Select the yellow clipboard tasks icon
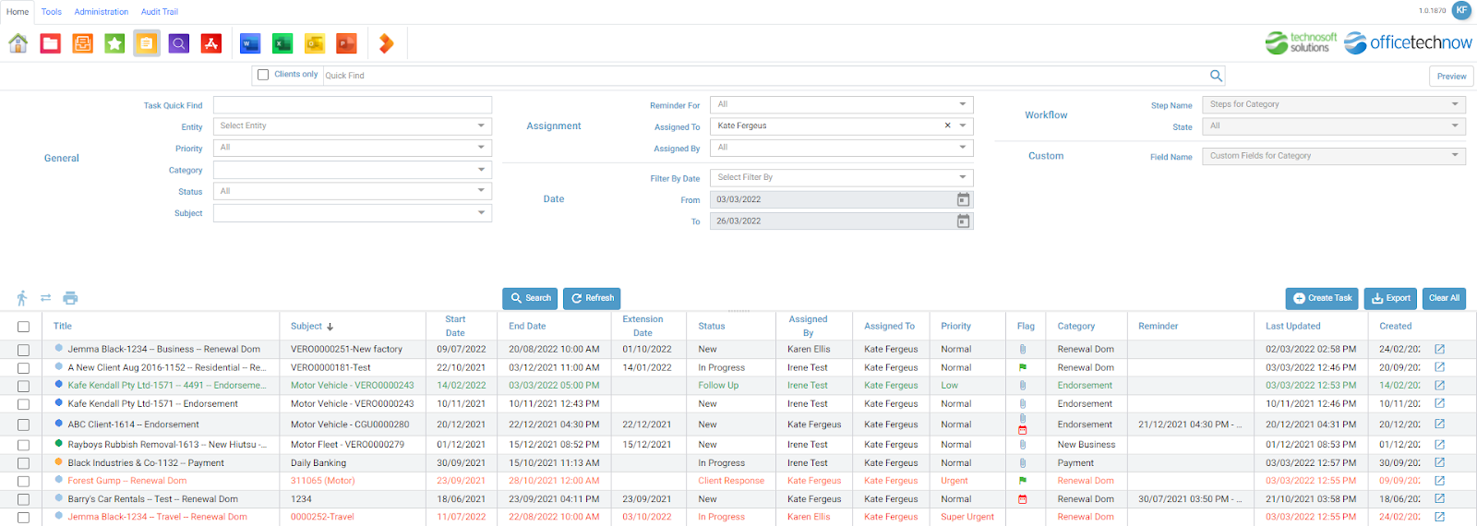The width and height of the screenshot is (1477, 526). point(147,43)
